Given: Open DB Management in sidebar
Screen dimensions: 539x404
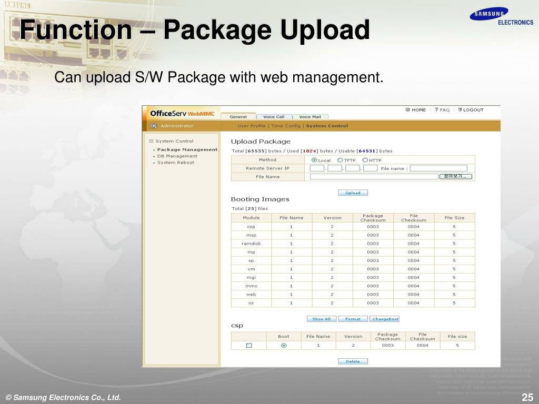Looking at the screenshot, I should pyautogui.click(x=177, y=156).
